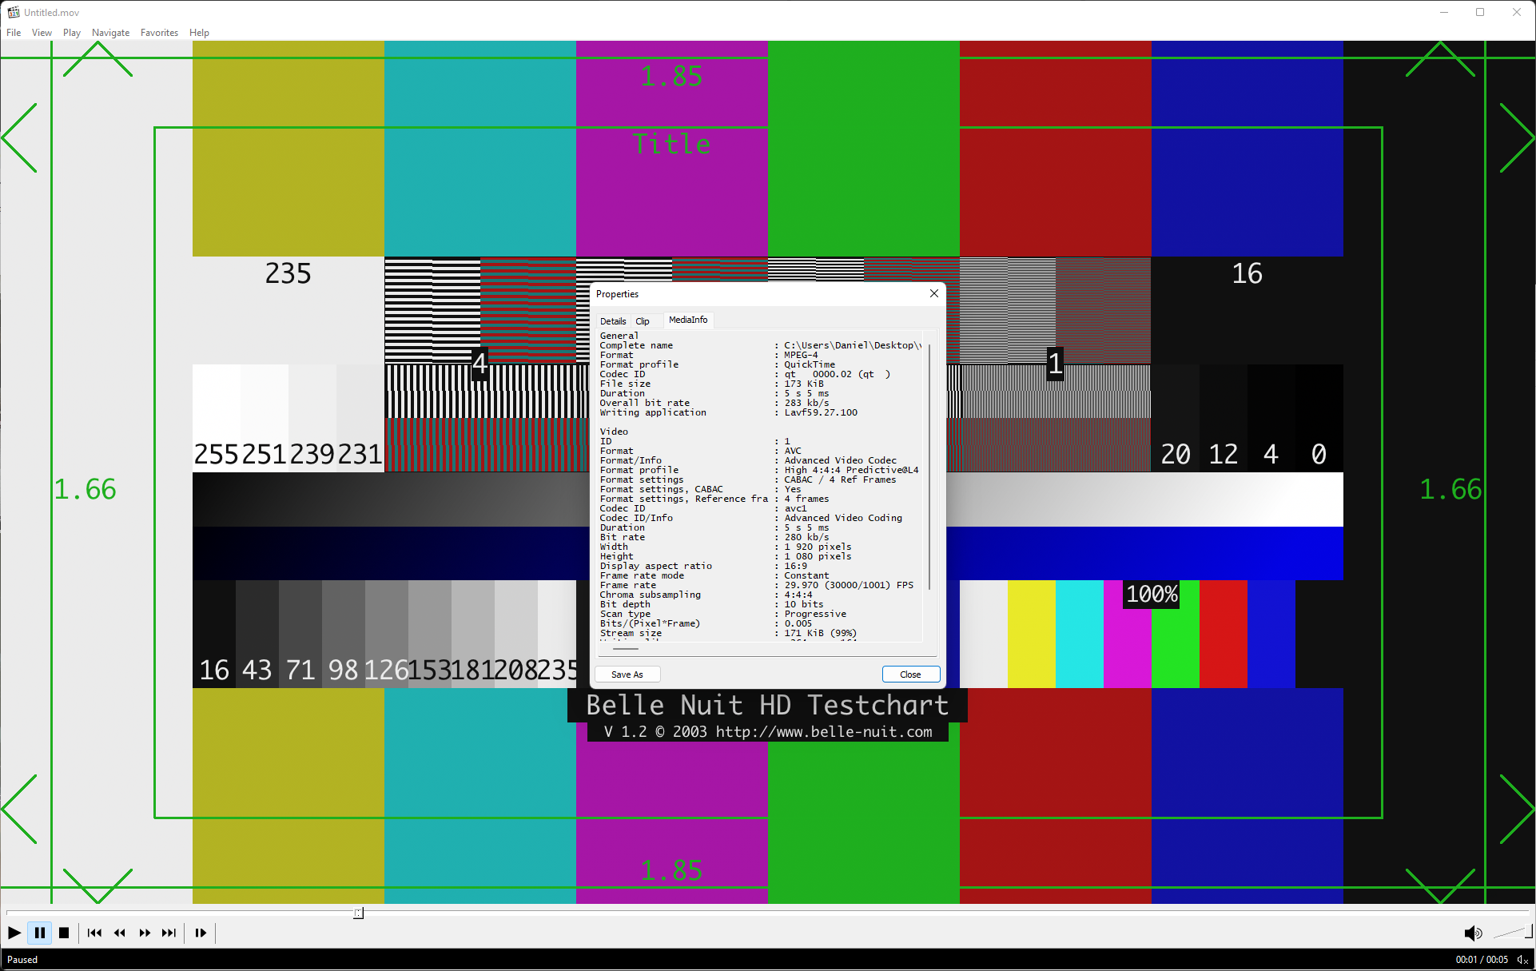The image size is (1536, 971).
Task: Open the Play menu
Action: pyautogui.click(x=71, y=33)
